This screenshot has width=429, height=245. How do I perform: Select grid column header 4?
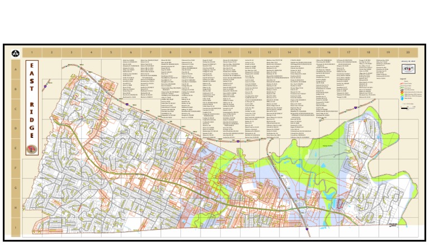coord(92,52)
